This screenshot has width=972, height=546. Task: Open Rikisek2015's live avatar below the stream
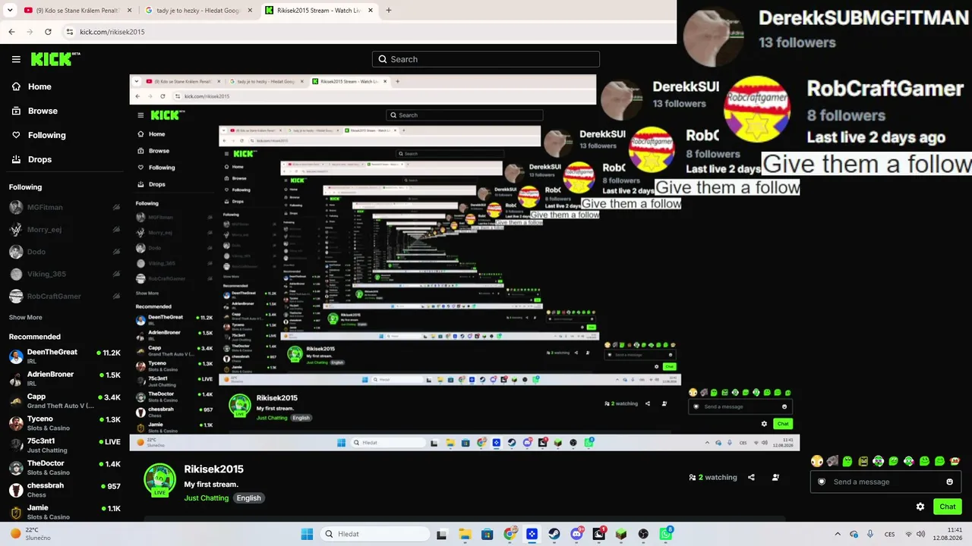(x=159, y=479)
